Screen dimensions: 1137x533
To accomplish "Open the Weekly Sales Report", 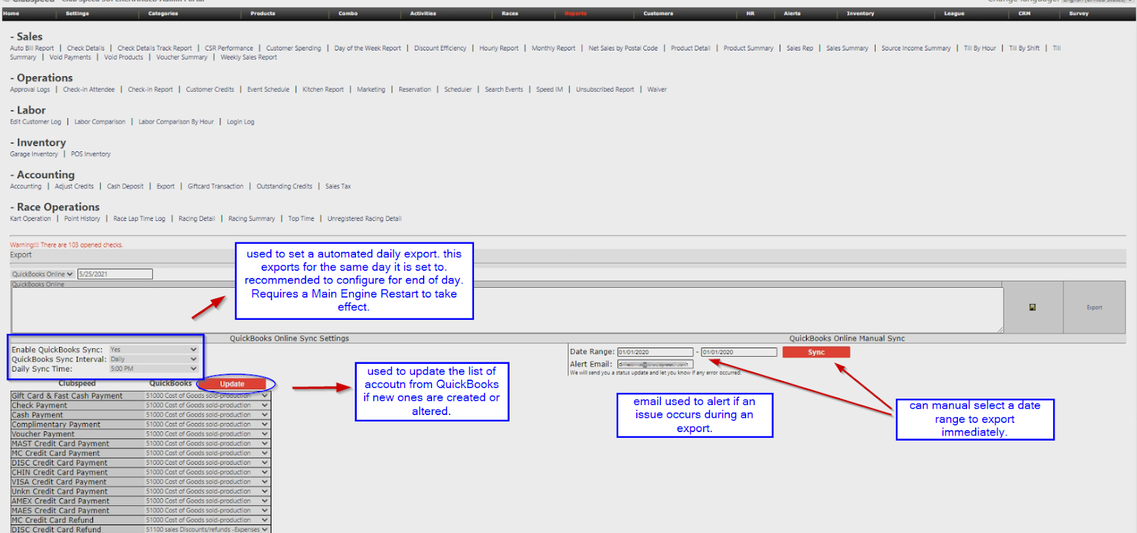I will click(249, 58).
